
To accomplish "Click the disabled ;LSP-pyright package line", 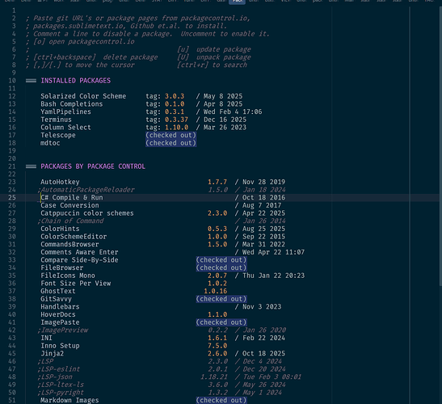I will pyautogui.click(x=61, y=393).
